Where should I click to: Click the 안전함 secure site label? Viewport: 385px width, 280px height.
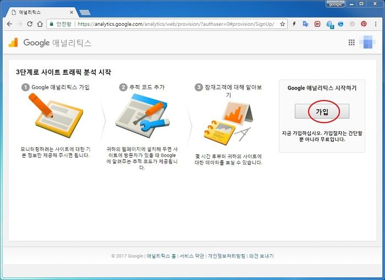pos(64,24)
